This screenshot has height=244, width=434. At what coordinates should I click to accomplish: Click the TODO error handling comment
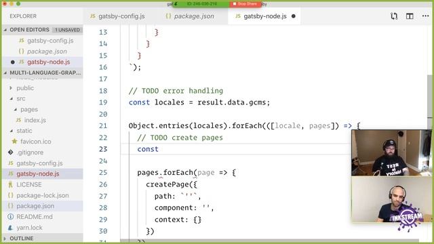coord(176,91)
